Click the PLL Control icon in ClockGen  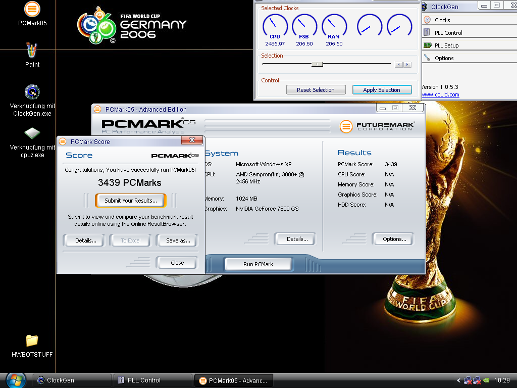click(x=427, y=32)
